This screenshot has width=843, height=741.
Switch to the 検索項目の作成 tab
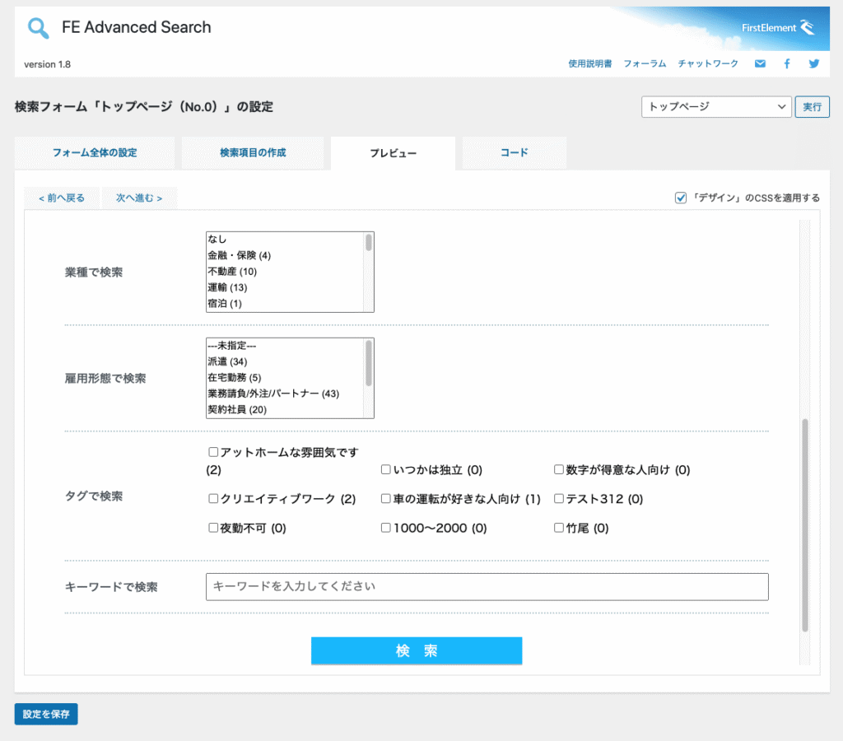tap(253, 152)
